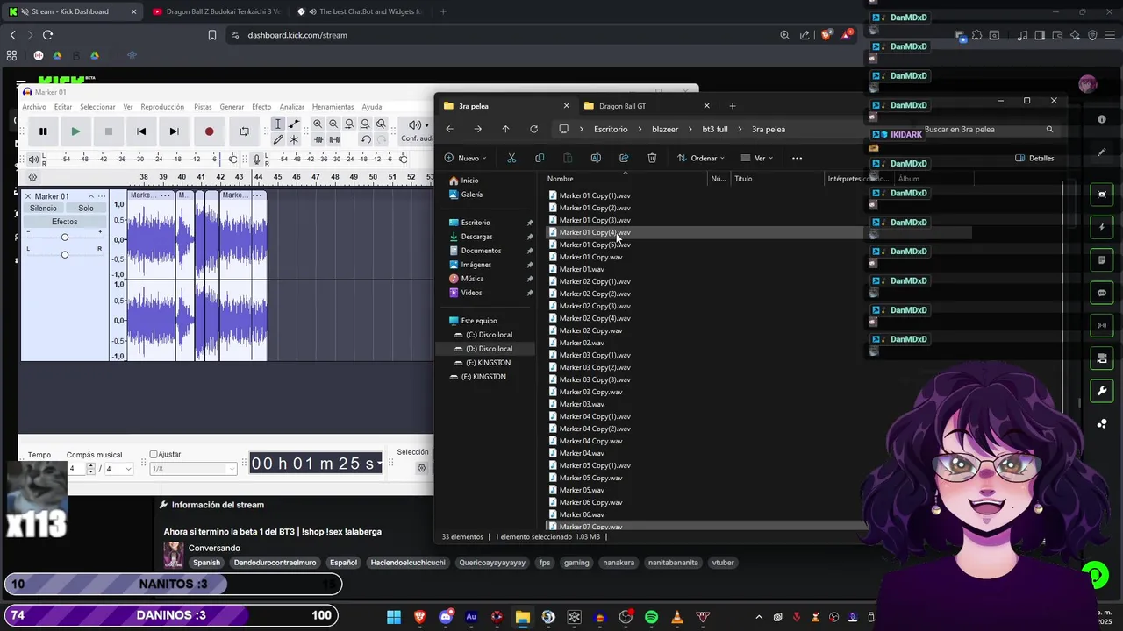Viewport: 1123px width, 631px height.
Task: Select file Marker 03 Copy(2).wav
Action: click(595, 367)
